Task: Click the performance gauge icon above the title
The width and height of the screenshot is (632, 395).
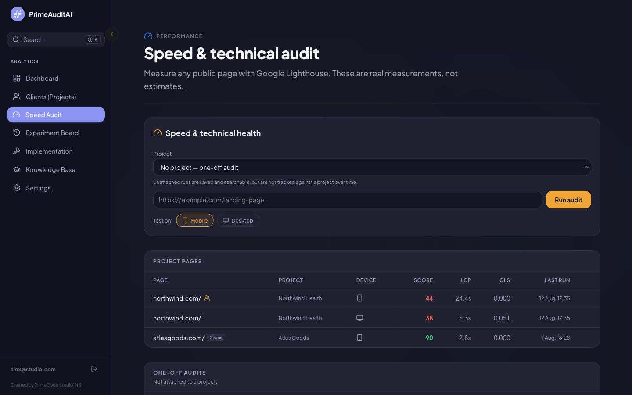Action: 148,36
